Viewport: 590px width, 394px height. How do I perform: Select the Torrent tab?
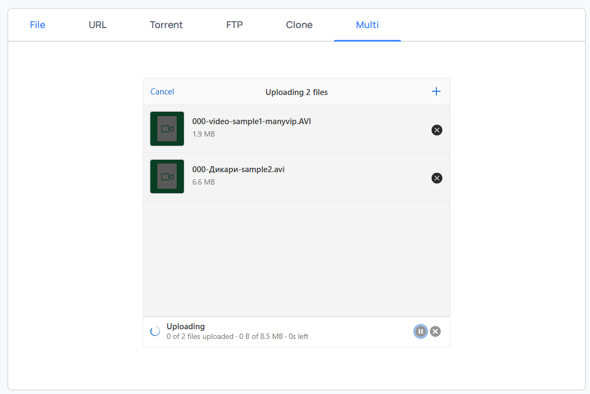point(166,24)
